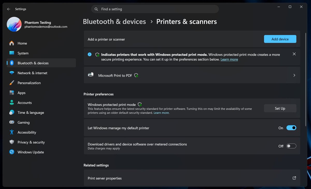Screen dimensions: 311x189
Task: Open Network & internet settings
Action: tap(41, 73)
